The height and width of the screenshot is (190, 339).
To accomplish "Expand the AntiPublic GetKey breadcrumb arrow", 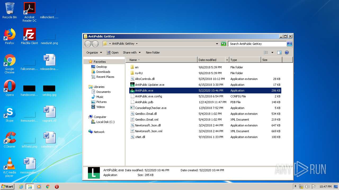I will pyautogui.click(x=137, y=44).
